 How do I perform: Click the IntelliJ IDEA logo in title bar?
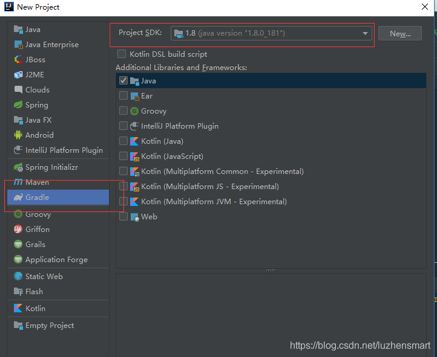tap(9, 7)
